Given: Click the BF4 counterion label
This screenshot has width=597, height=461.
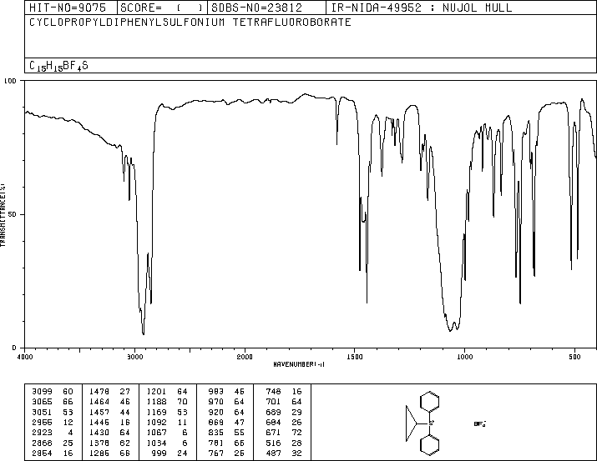Looking at the screenshot, I should click(x=480, y=423).
